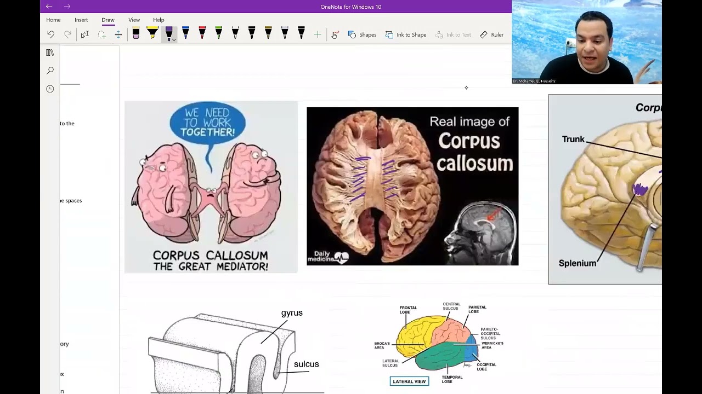
Task: Open recent notes clock icon
Action: (50, 89)
